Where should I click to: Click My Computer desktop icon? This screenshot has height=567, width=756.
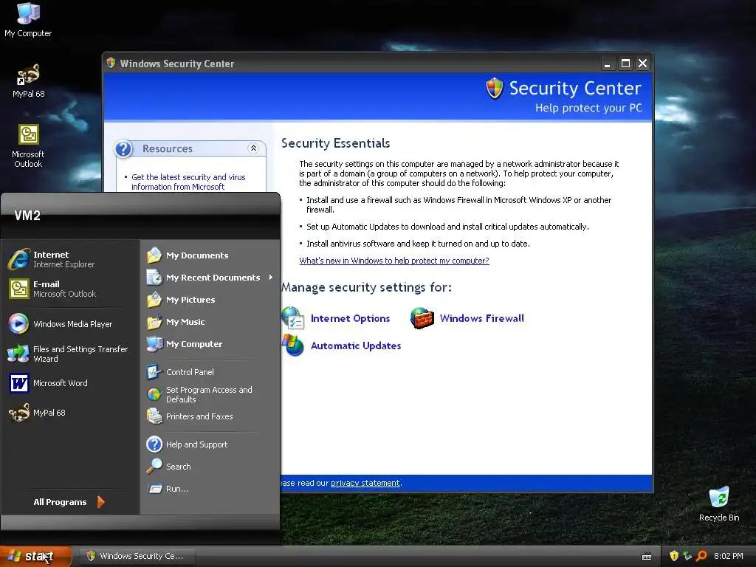click(28, 20)
